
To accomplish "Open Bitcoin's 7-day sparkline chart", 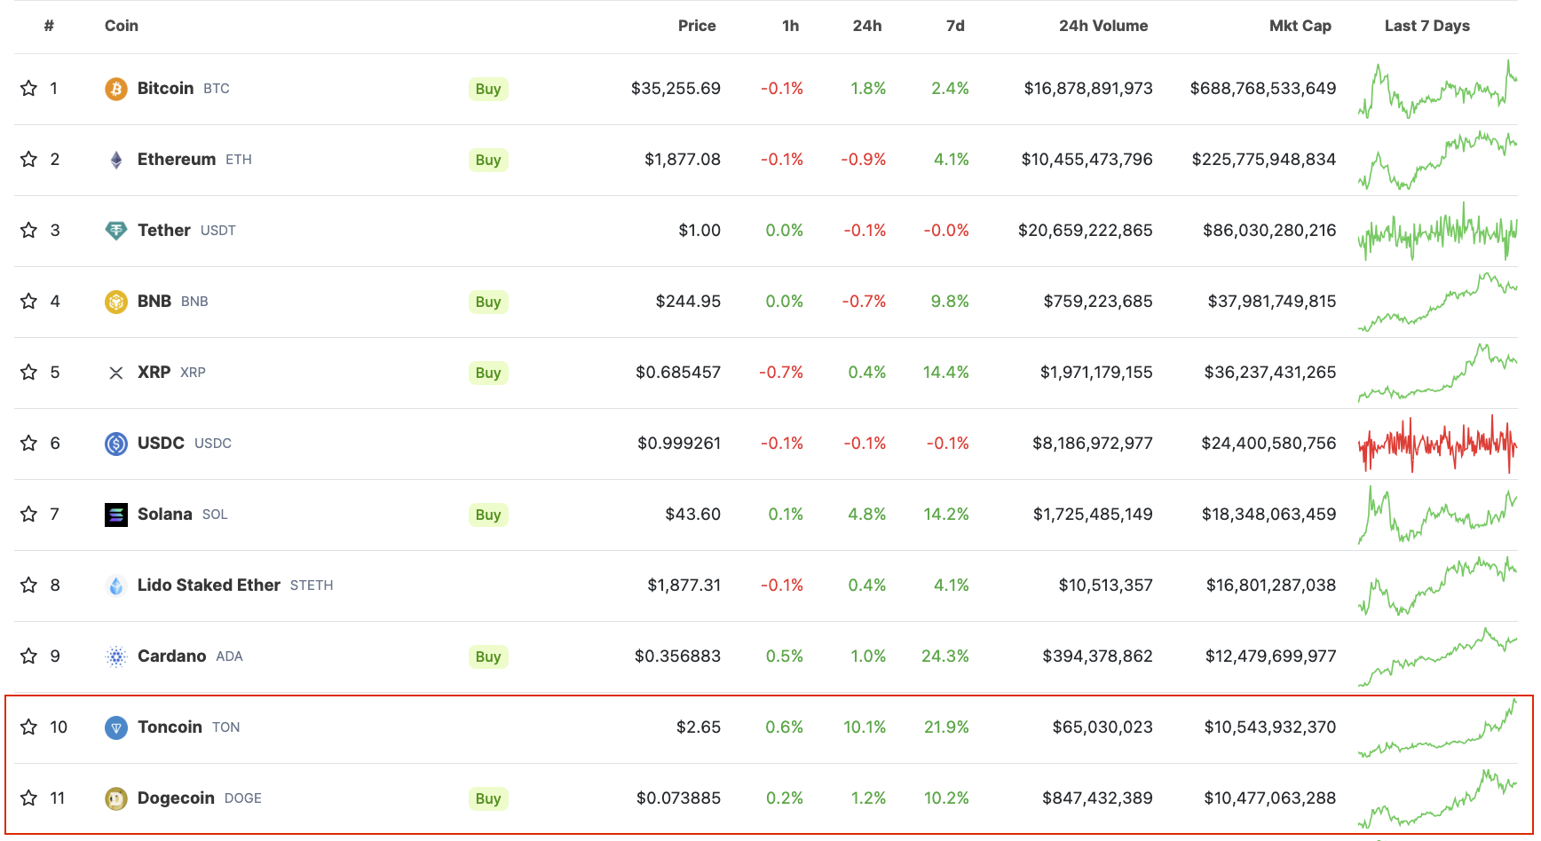I will [x=1437, y=89].
